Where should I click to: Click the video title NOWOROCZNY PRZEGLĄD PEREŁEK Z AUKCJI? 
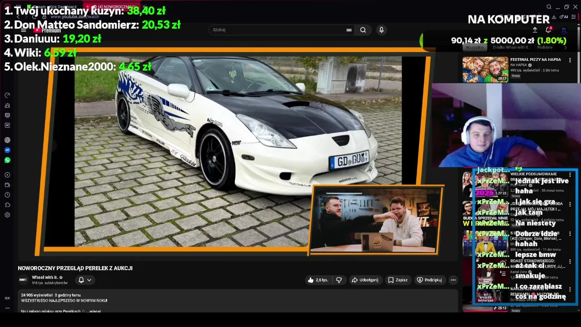pyautogui.click(x=75, y=268)
